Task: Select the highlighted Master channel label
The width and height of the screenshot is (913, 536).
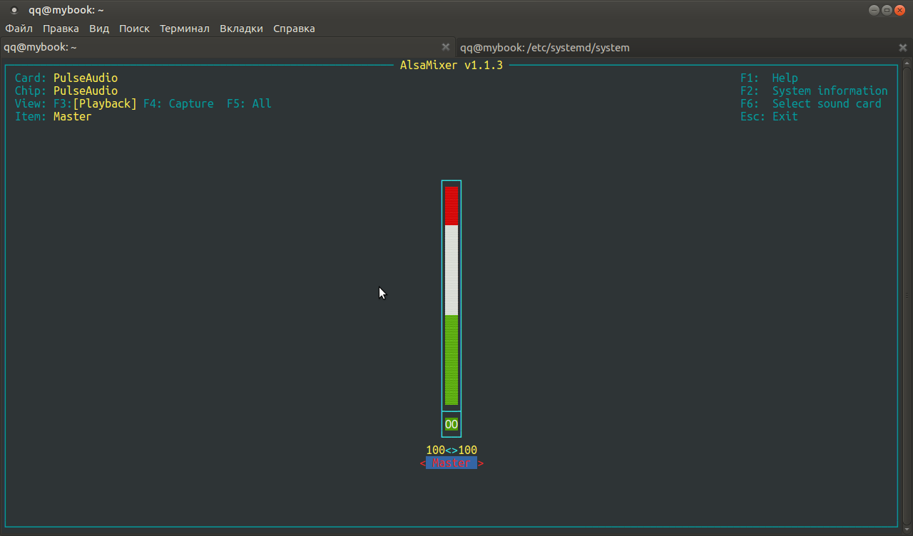Action: (x=451, y=463)
